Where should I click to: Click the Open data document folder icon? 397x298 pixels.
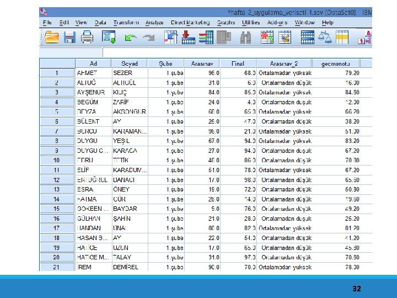tap(52, 38)
